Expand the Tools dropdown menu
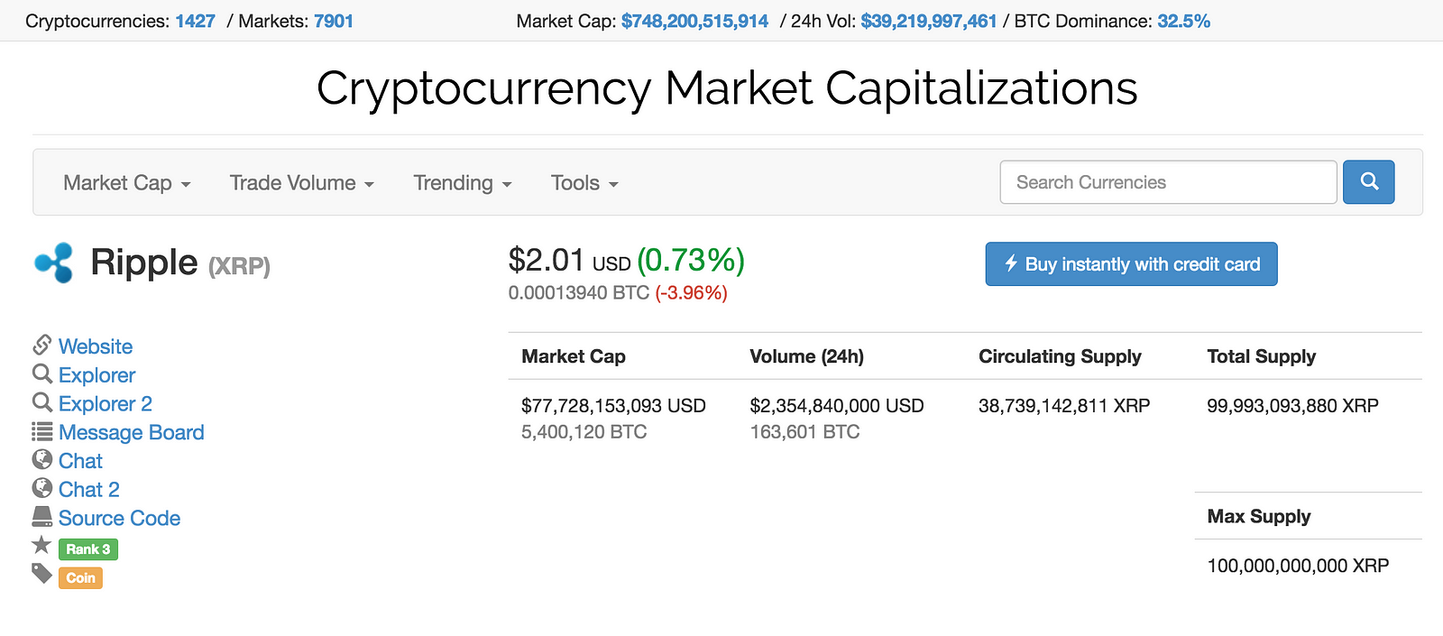 pyautogui.click(x=584, y=183)
